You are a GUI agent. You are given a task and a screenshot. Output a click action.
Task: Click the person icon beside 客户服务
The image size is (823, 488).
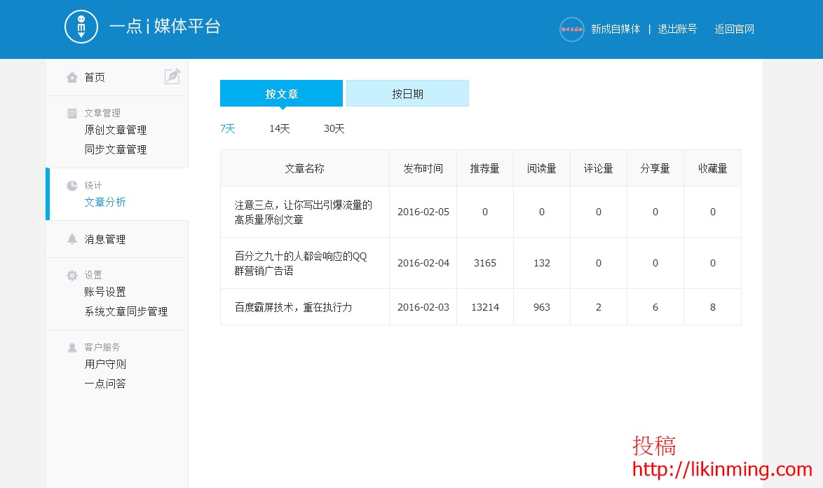(x=72, y=347)
